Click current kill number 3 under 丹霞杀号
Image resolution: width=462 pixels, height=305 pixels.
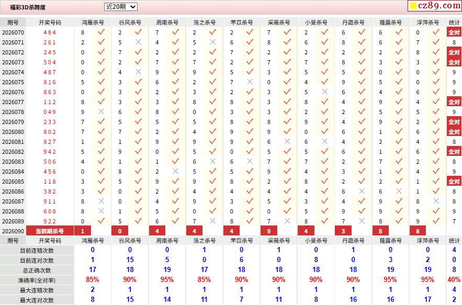coord(343,231)
